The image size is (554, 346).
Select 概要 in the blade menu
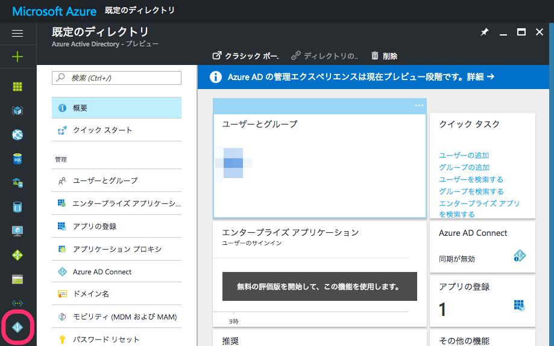(116, 108)
